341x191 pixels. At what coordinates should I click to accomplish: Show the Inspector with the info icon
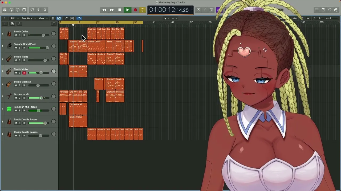coord(11,10)
